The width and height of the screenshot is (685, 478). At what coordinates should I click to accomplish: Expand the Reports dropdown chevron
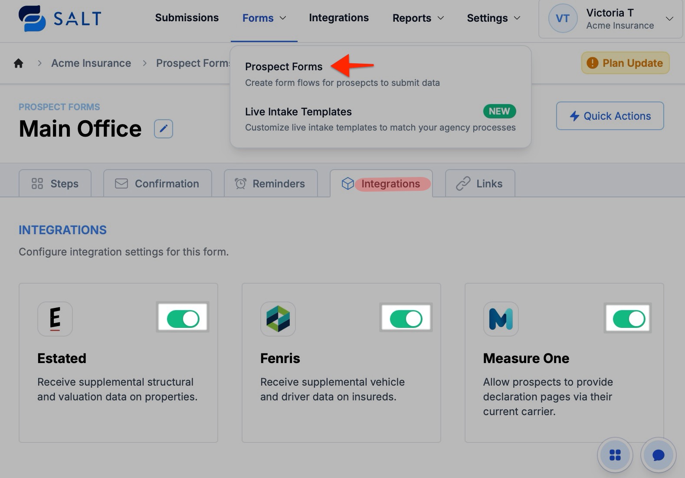(441, 18)
